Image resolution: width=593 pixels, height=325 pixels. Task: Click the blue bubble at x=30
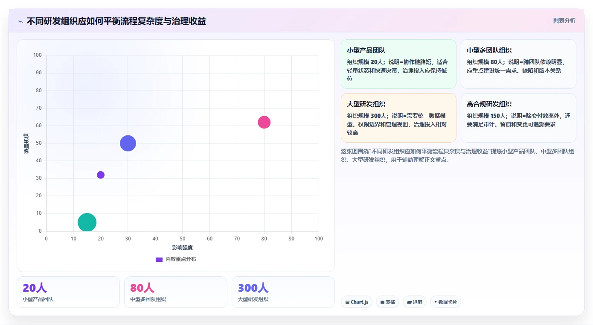[128, 143]
